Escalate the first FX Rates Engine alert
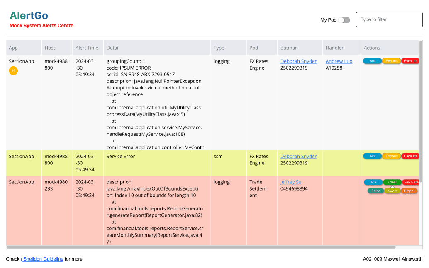Viewport: 429px width, 268px height. [410, 61]
